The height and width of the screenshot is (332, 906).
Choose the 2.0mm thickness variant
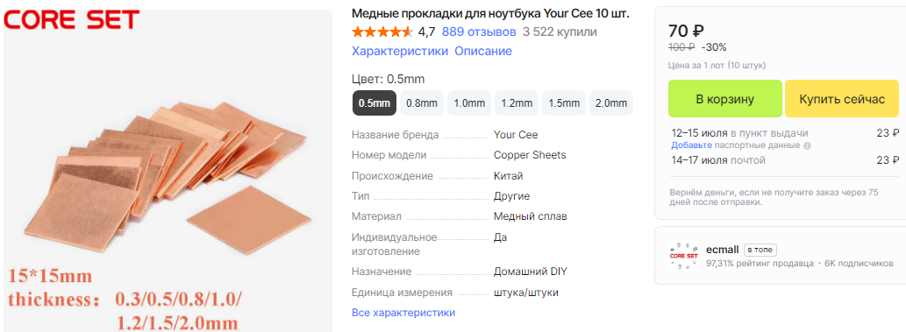(x=611, y=103)
